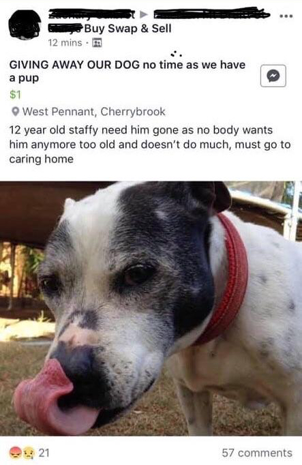
Task: View the 21 reactions list
Action: coord(44,453)
